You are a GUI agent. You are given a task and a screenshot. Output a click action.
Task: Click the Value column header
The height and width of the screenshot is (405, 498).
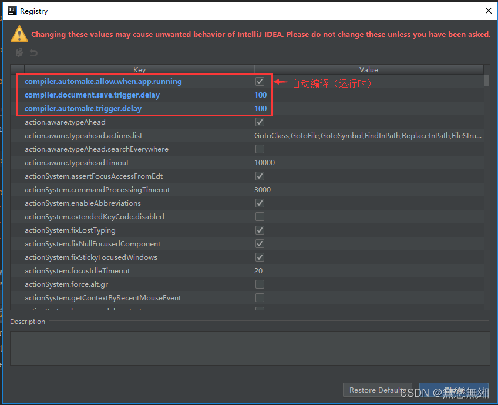(369, 69)
